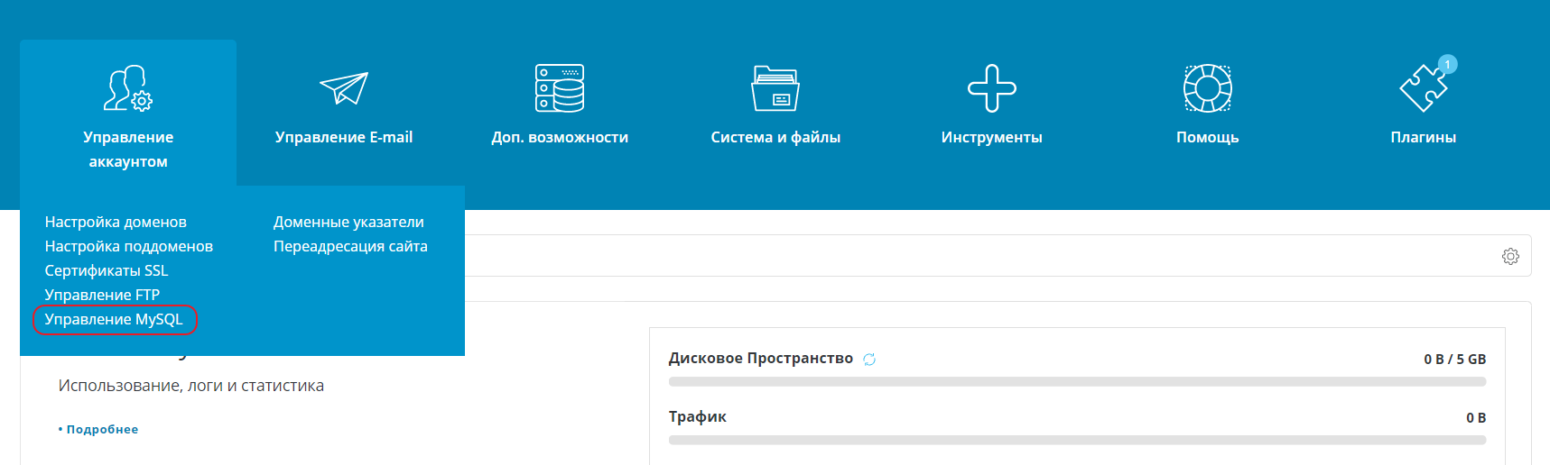Click the Трафик usage bar
This screenshot has width=1550, height=465.
click(1077, 440)
